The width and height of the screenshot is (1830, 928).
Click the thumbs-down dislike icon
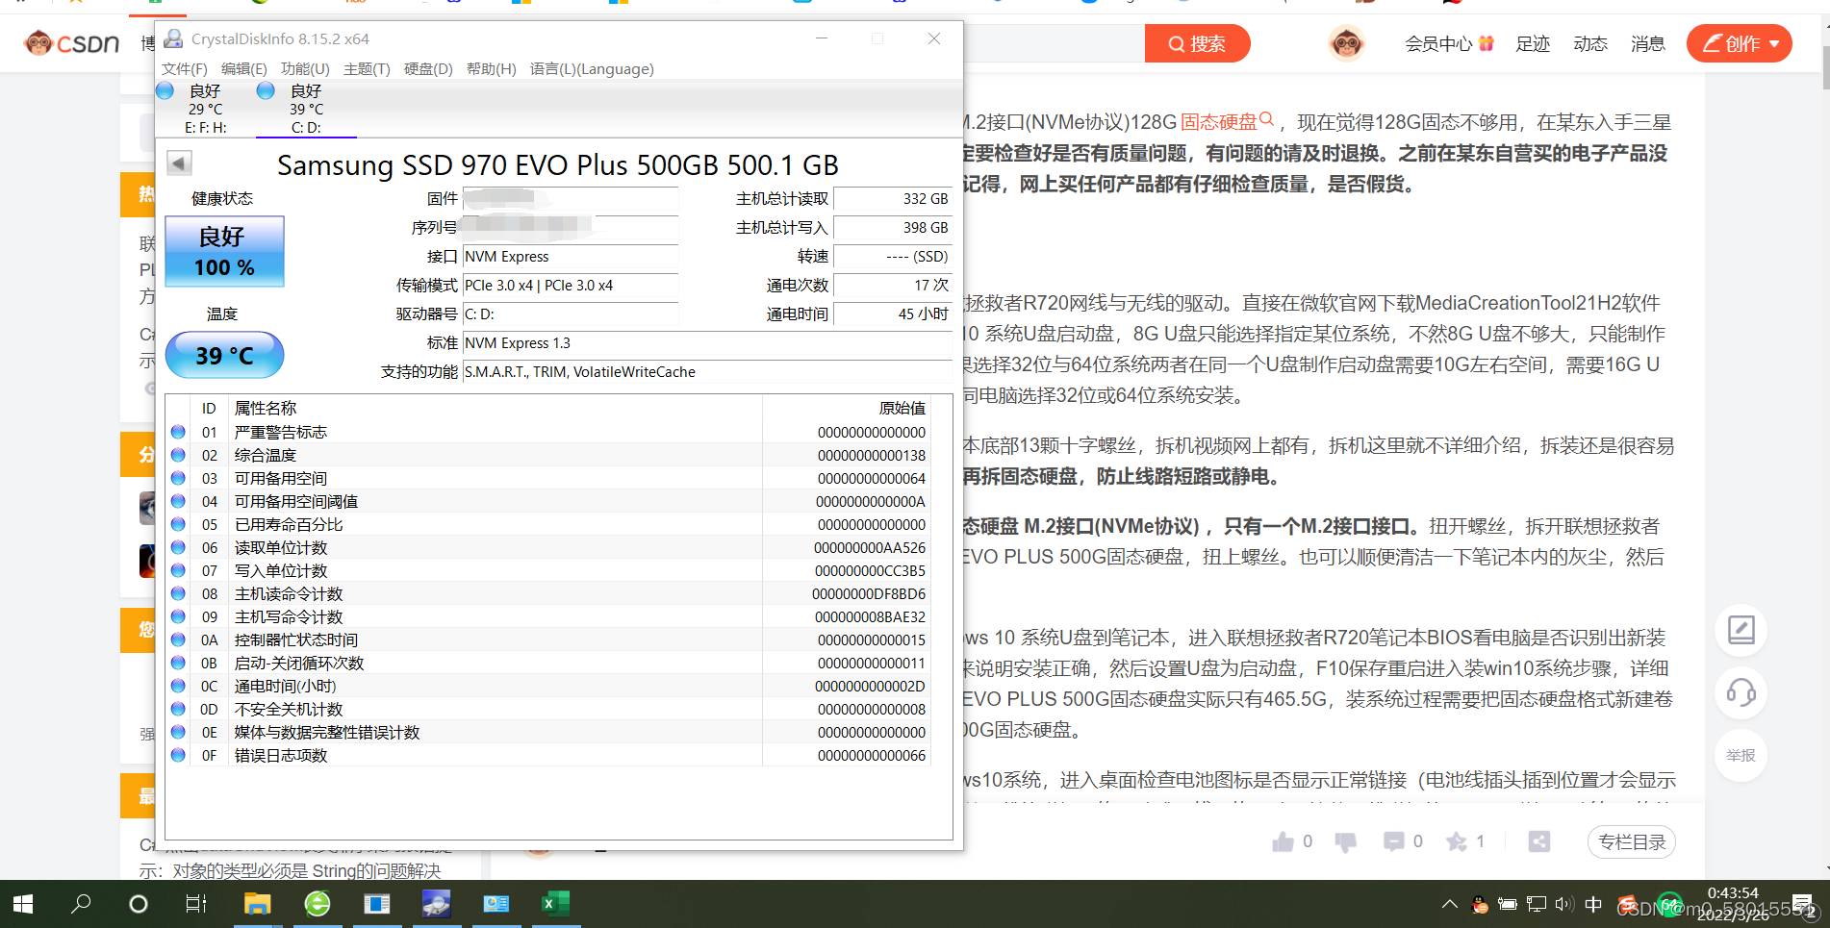tap(1345, 842)
